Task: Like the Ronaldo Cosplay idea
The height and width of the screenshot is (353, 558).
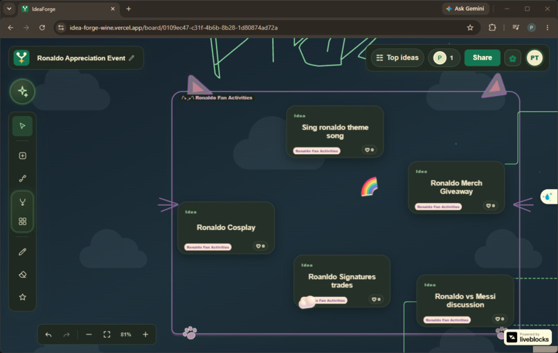Action: click(x=260, y=246)
